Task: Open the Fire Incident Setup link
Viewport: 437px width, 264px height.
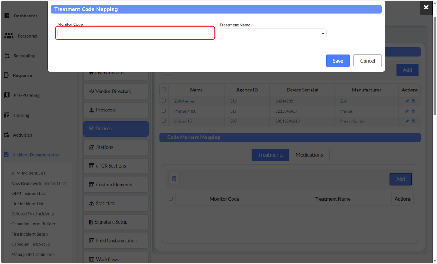Action: [29, 234]
